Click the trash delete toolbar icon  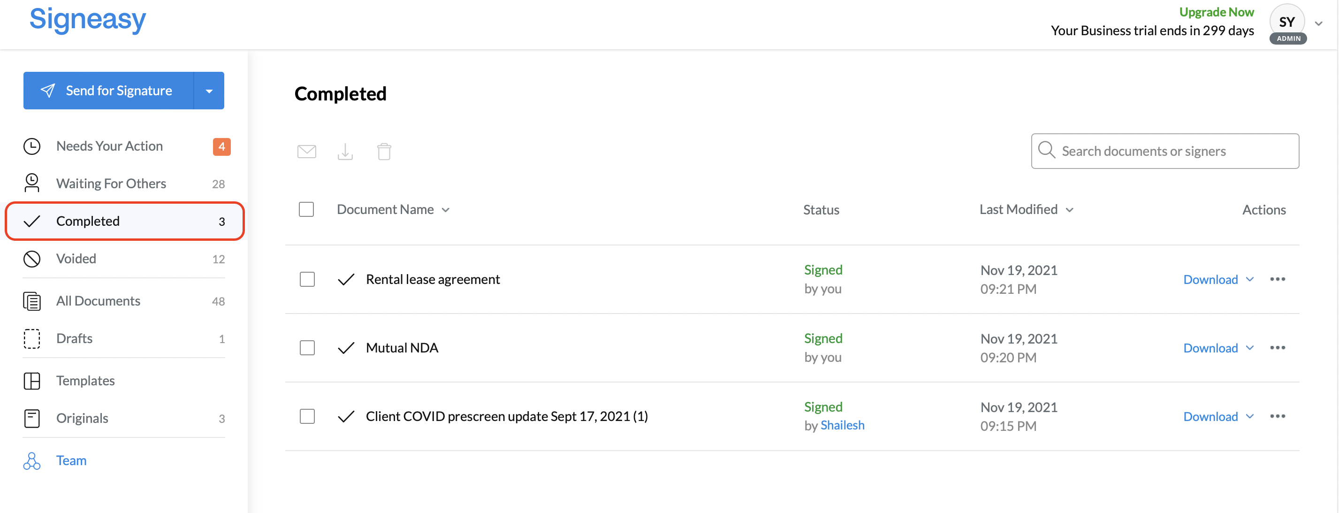(x=384, y=151)
